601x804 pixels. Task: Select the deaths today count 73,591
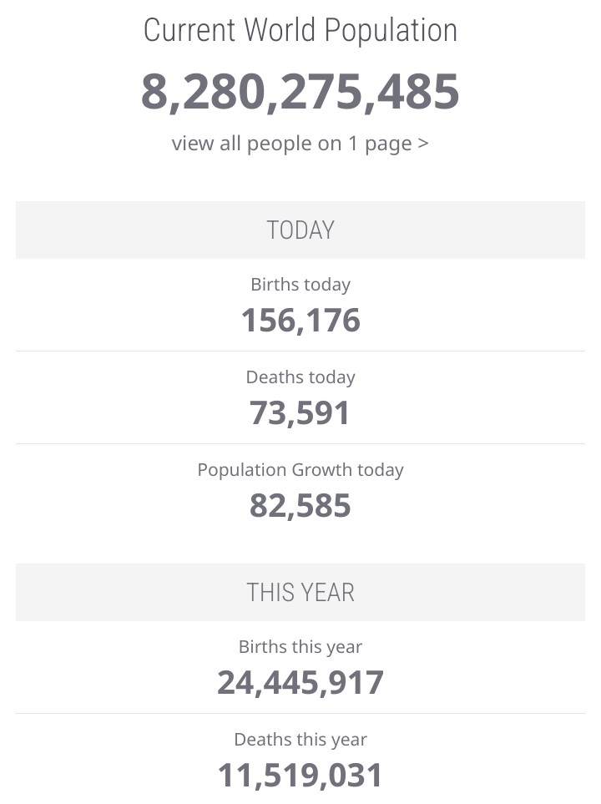tap(300, 413)
